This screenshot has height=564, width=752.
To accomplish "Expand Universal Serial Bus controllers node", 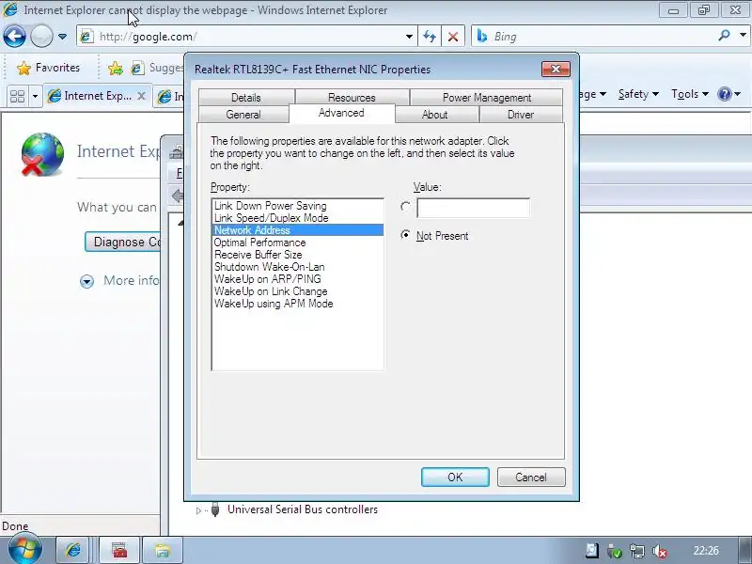I will click(x=198, y=510).
